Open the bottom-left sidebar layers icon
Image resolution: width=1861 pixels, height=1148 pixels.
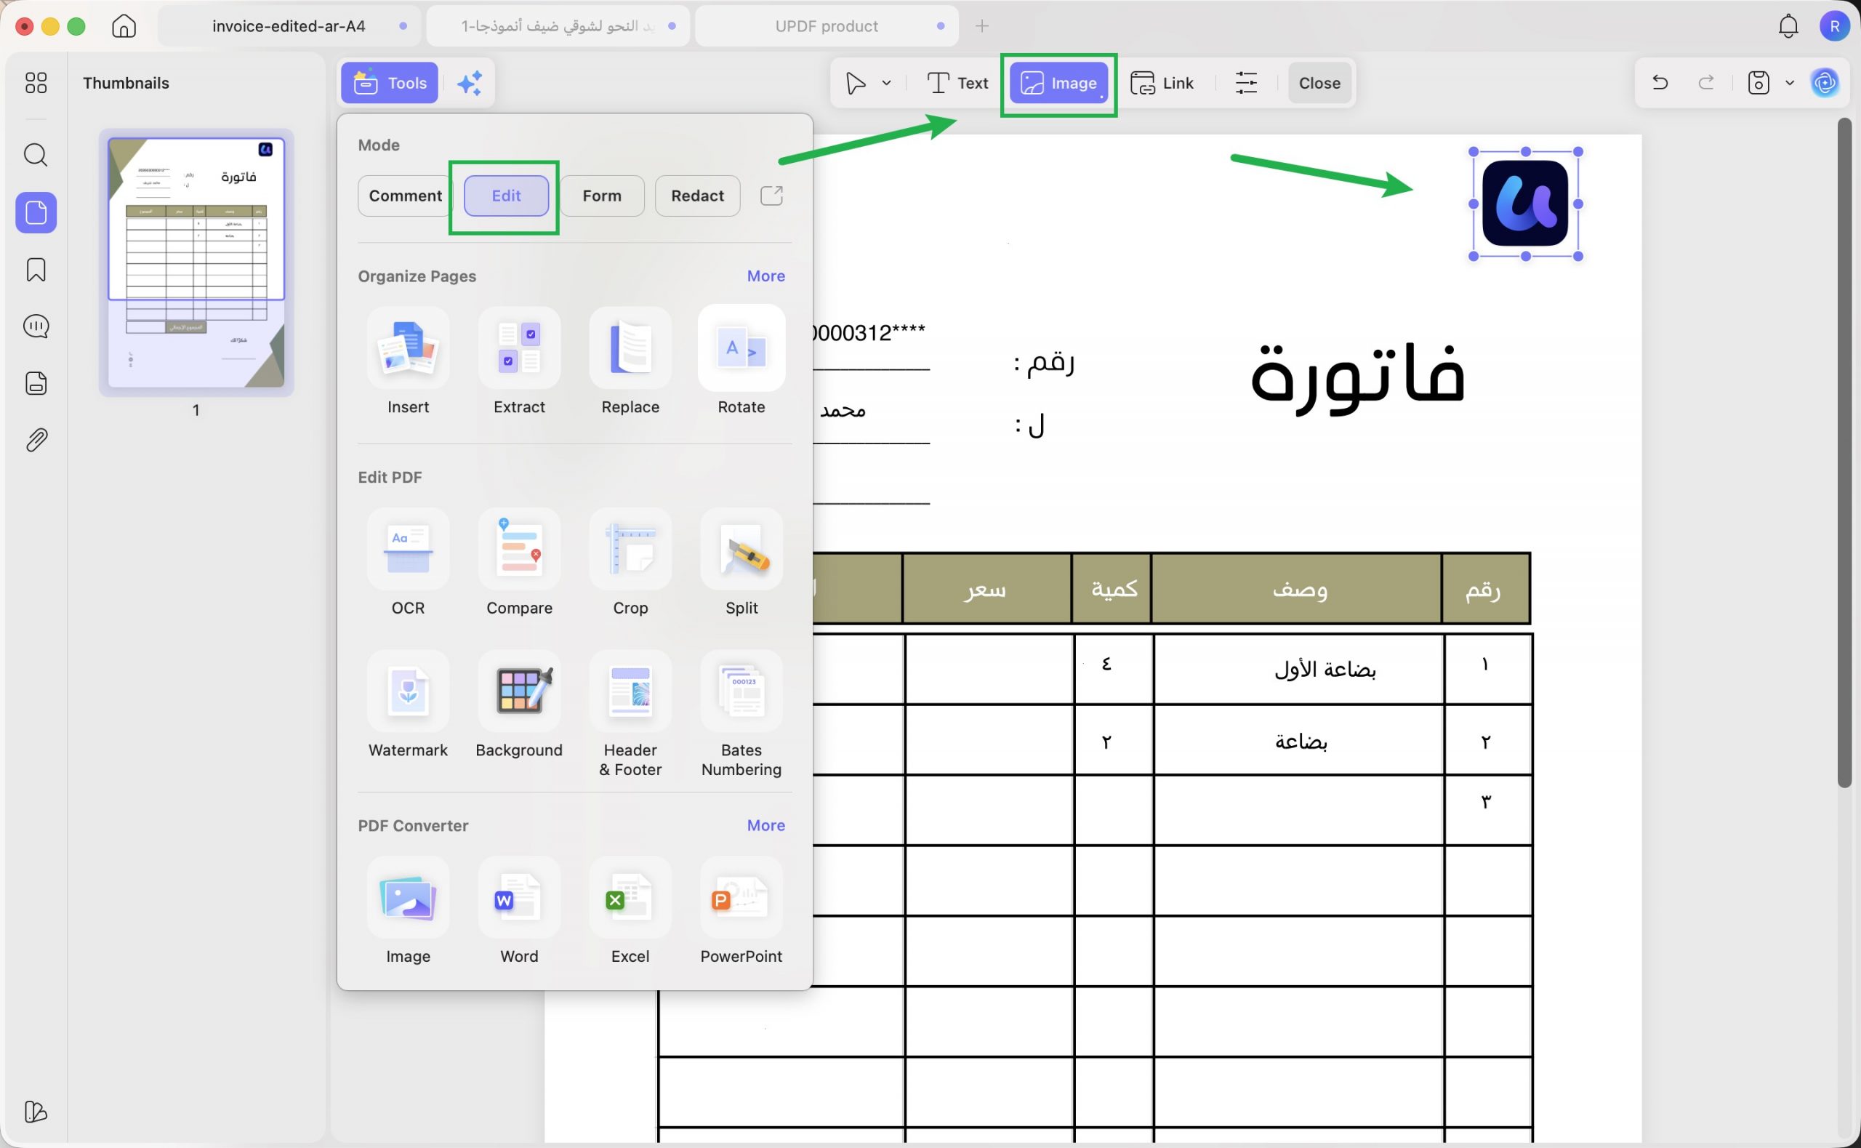(x=36, y=1112)
